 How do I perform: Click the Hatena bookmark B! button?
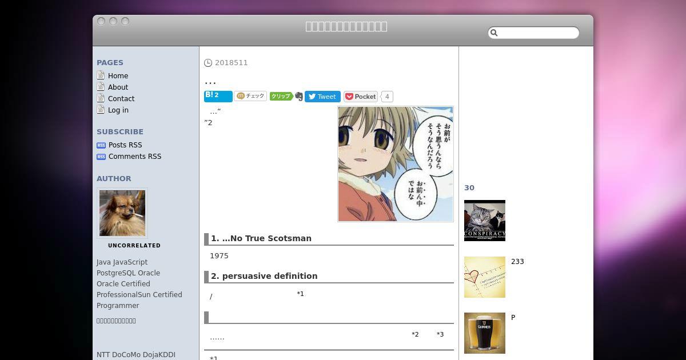click(x=218, y=96)
